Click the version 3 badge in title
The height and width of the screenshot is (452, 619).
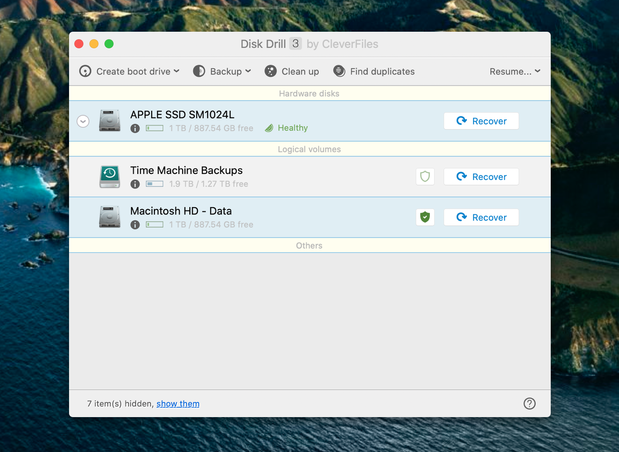coord(295,44)
